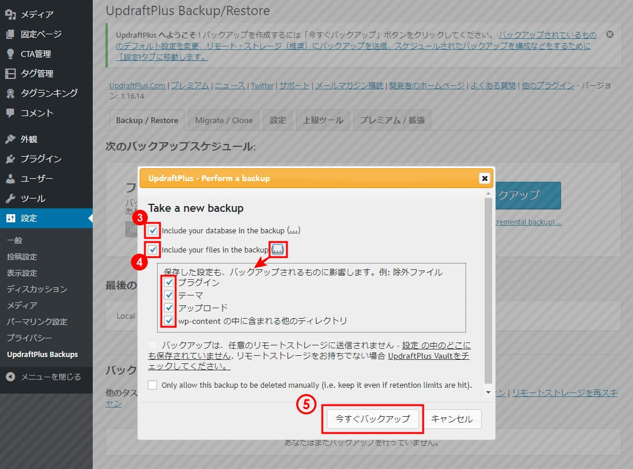Click 今すぐバックアップ button
Viewport: 633px width, 469px height.
tap(373, 419)
